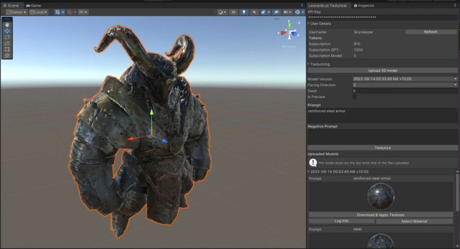Open the Model Version dropdown
Viewport: 460px width, 249px height.
(405, 79)
